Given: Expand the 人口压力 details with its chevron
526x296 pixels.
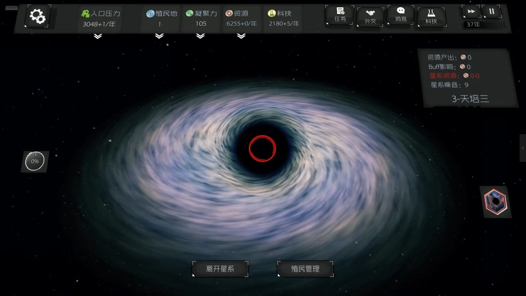Looking at the screenshot, I should 98,37.
